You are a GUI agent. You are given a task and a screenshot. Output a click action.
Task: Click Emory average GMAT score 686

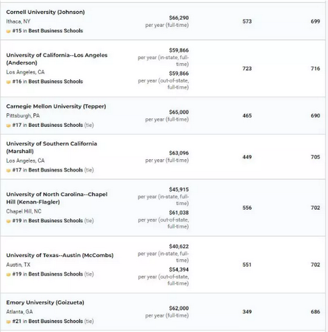click(316, 312)
